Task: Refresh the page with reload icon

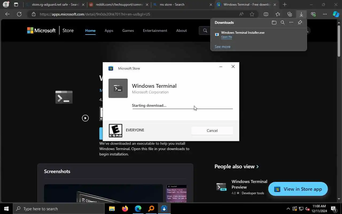Action: 19,14
